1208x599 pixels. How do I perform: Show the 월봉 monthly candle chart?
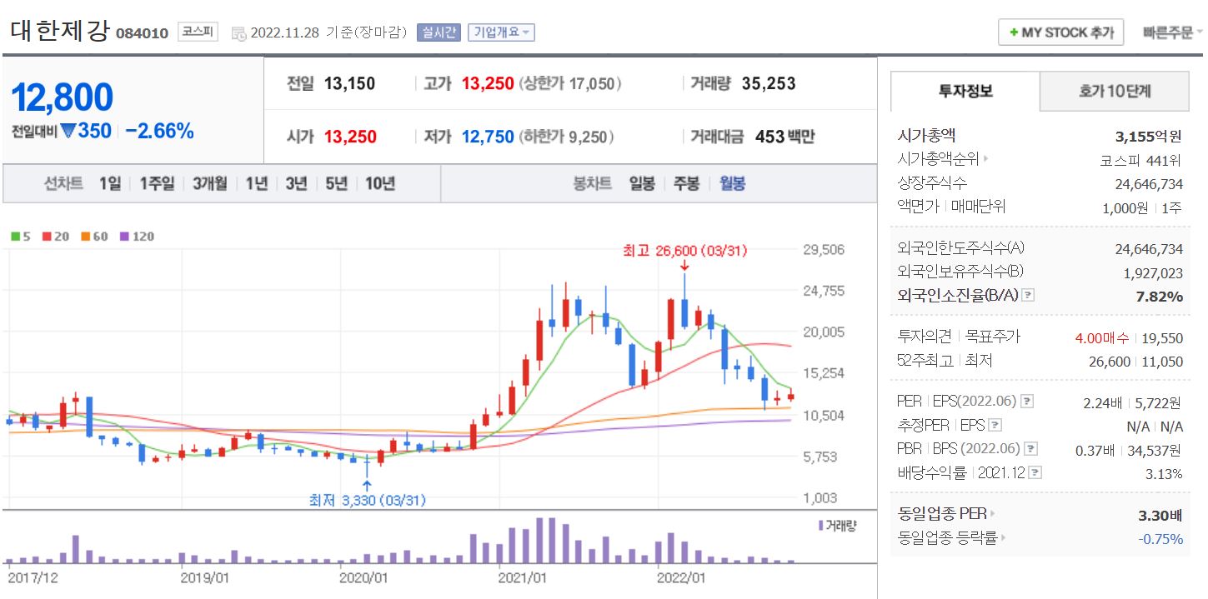point(732,183)
